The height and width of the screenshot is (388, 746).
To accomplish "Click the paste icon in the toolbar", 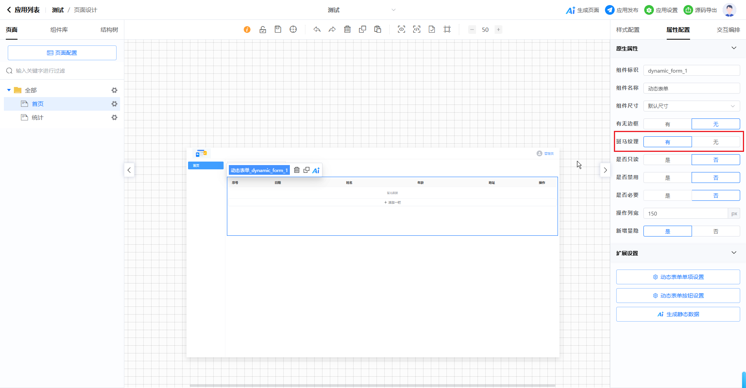I will coord(378,30).
